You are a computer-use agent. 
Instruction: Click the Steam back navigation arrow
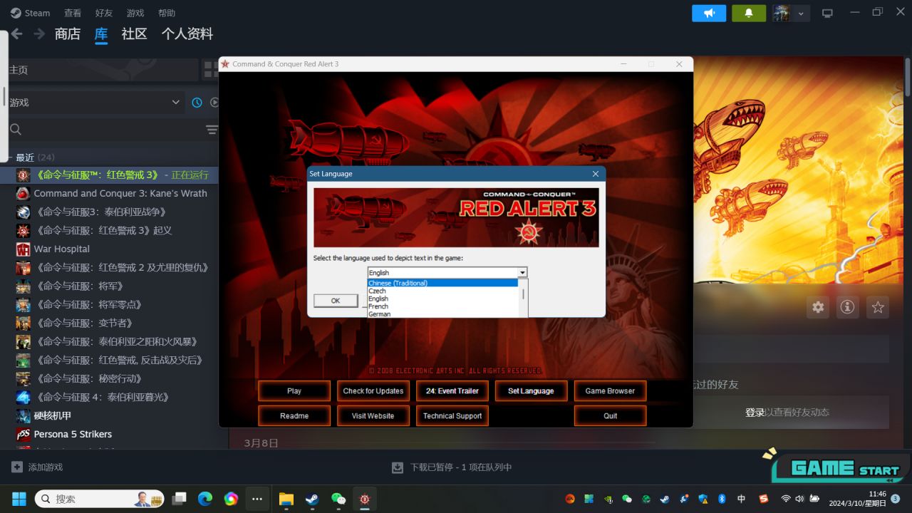(16, 33)
